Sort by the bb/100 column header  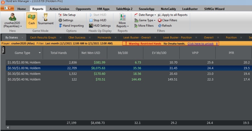[x=123, y=53]
